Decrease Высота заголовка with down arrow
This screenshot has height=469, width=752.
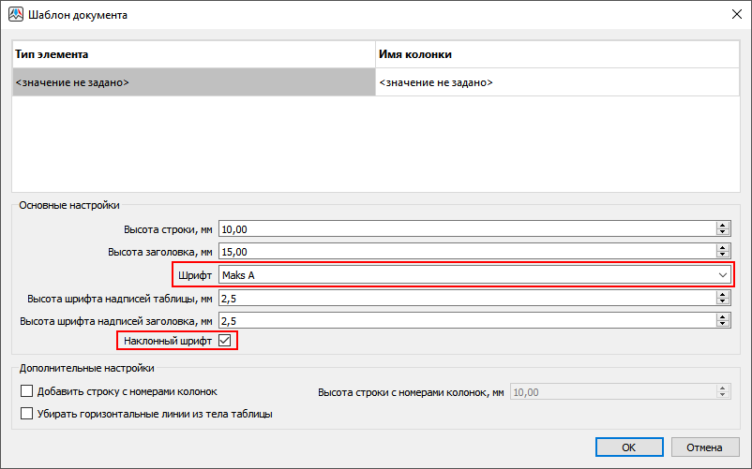722,255
